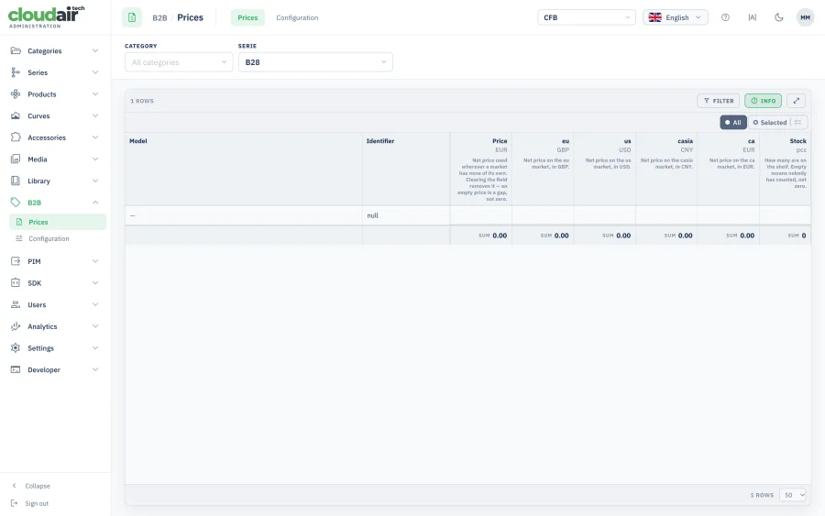Click the Categories folder icon
The width and height of the screenshot is (825, 516).
point(16,50)
